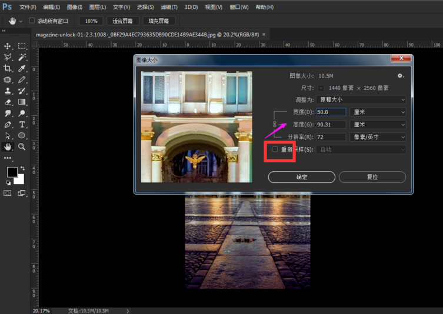Open the 图像(I) menu
443x314 pixels.
(x=75, y=7)
